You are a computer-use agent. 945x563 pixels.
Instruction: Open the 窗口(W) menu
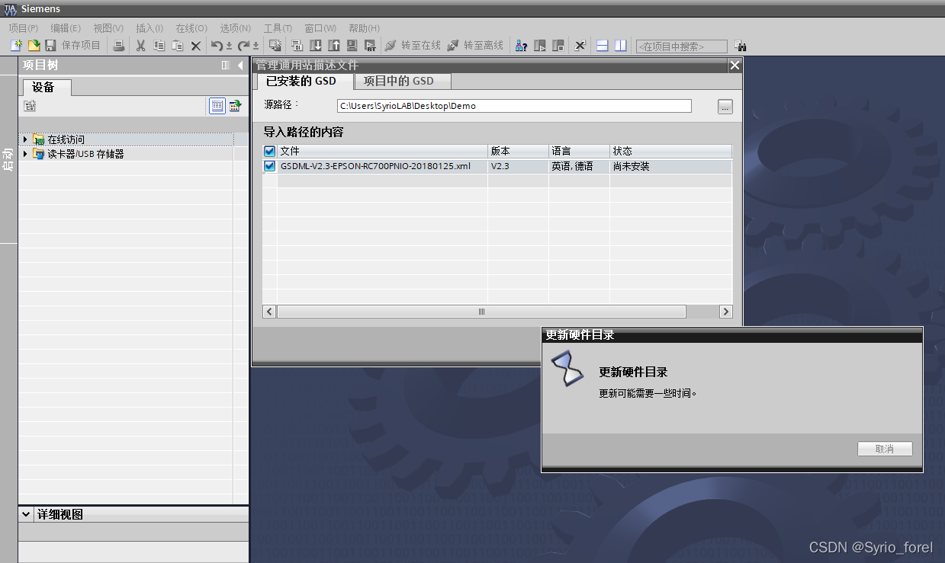point(320,28)
